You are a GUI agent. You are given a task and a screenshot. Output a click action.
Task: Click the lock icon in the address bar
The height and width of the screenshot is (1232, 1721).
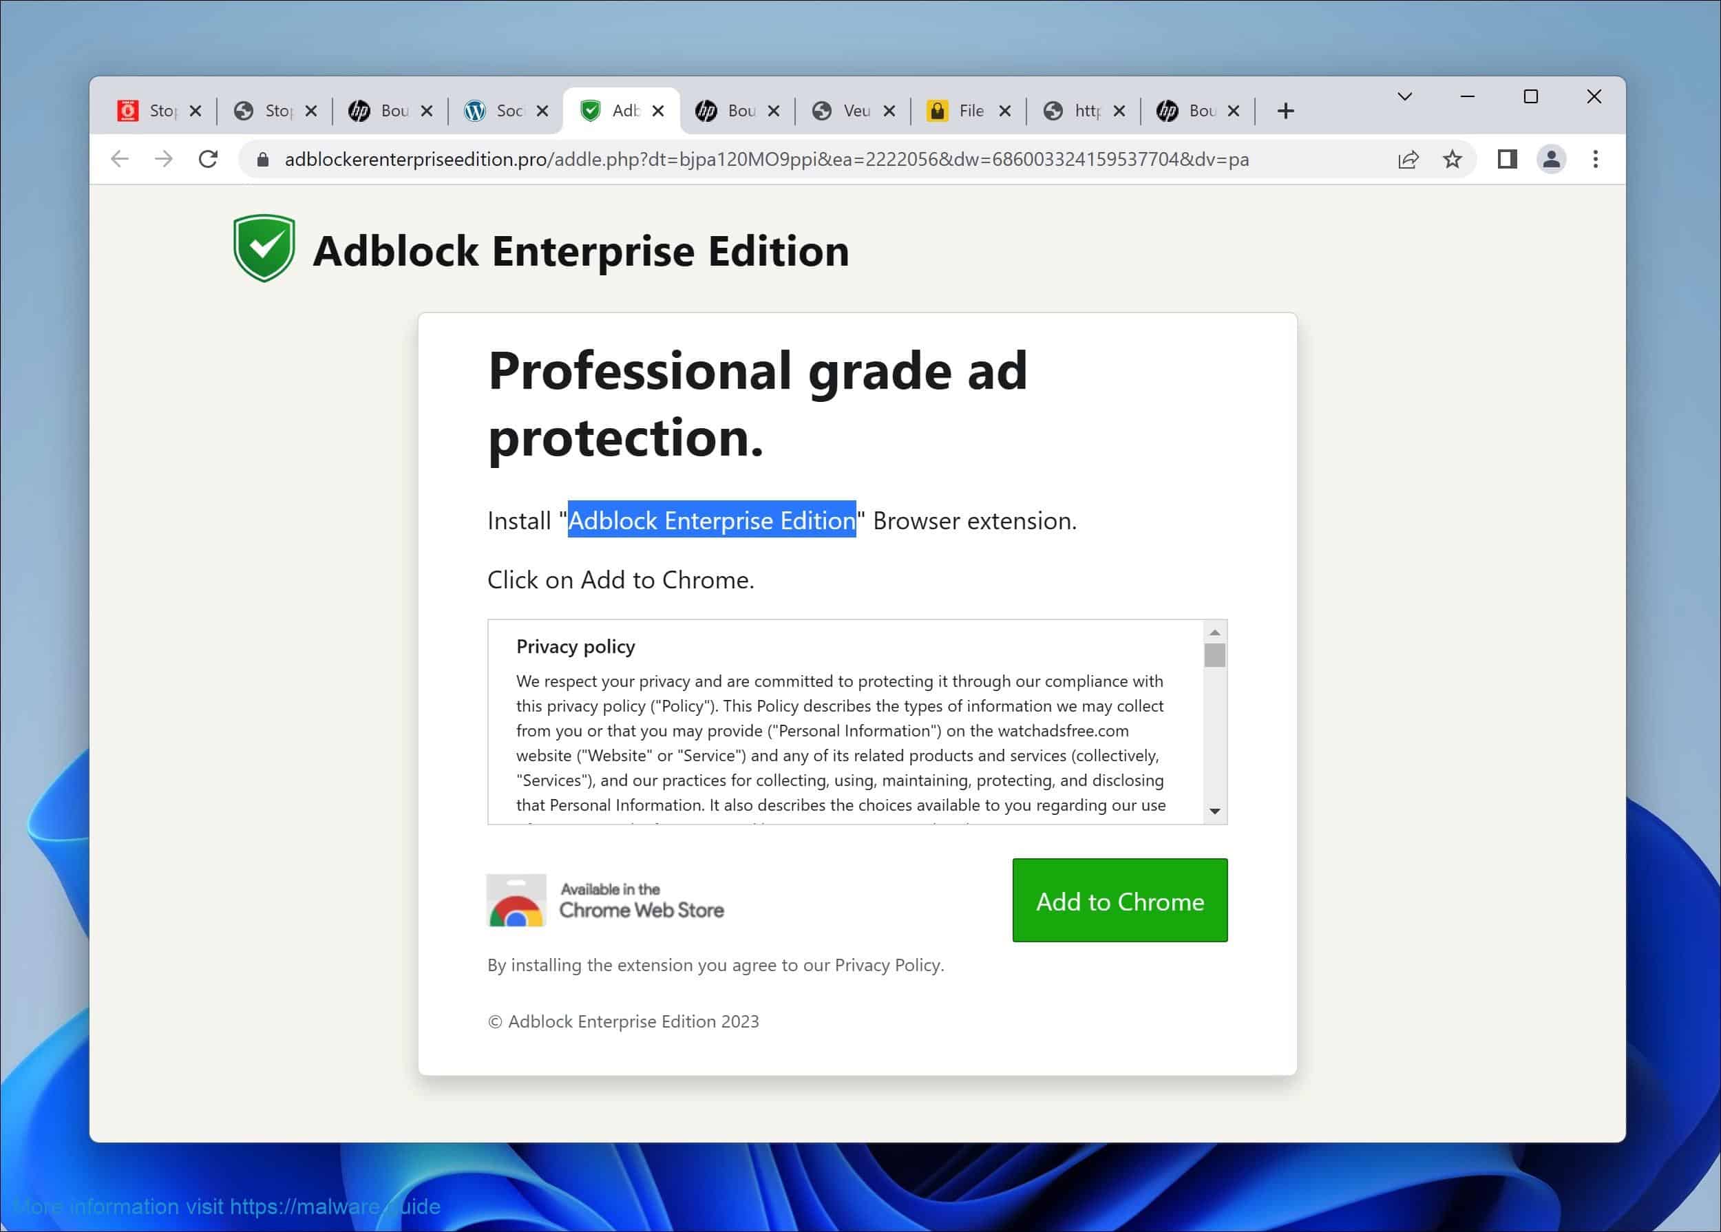[x=262, y=159]
